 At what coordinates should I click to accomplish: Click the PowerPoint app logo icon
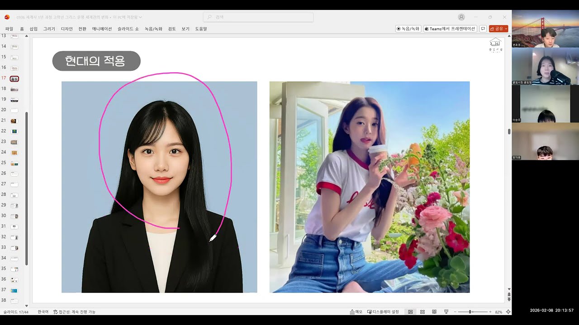7,17
